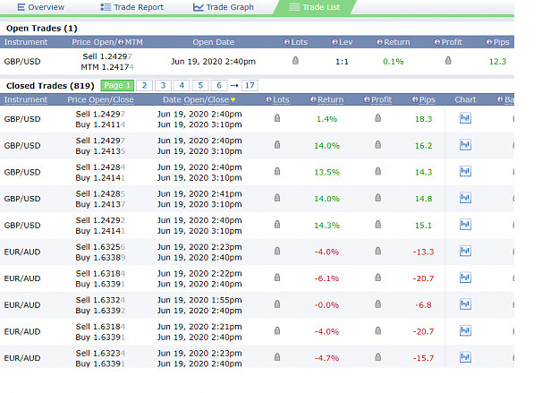
Task: Open chart for GBP/USD trade with 15.1 pips
Action: coord(465,225)
